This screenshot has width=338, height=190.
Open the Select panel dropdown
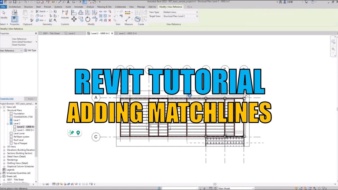tap(4, 24)
